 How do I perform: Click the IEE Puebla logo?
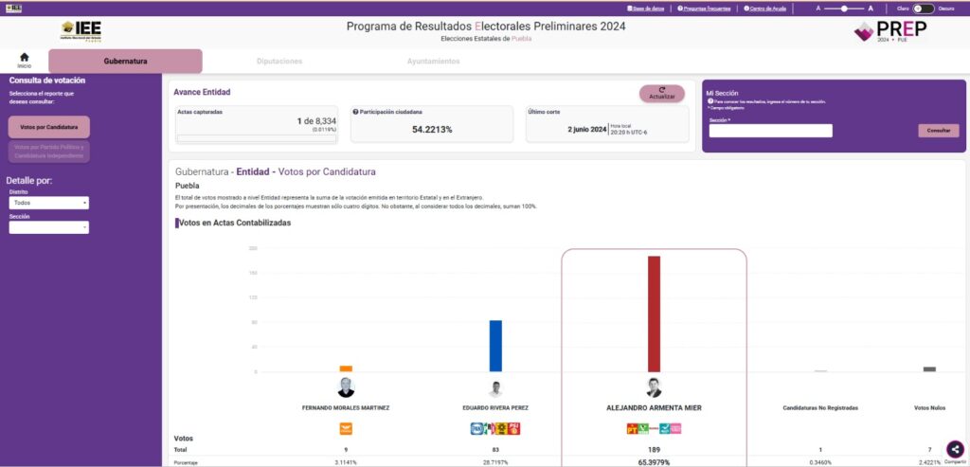coord(81,31)
